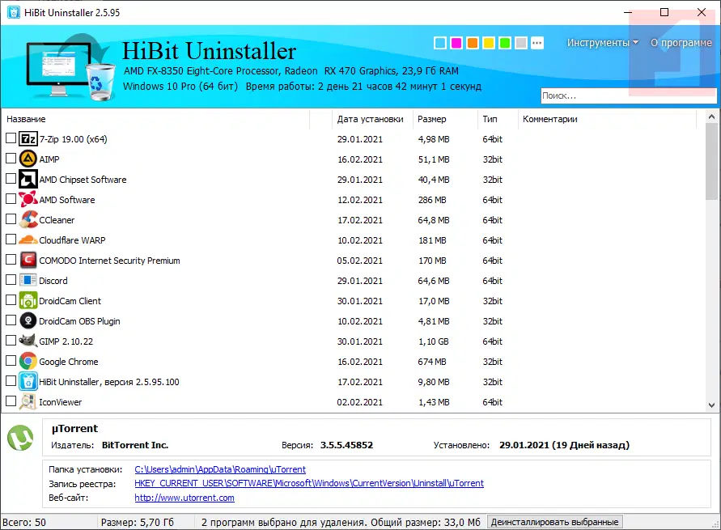Click the HiBit Uninstaller list icon
721x530 pixels.
tap(28, 381)
